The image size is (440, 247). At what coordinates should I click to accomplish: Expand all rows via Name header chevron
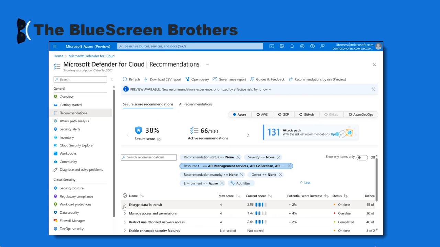click(125, 196)
